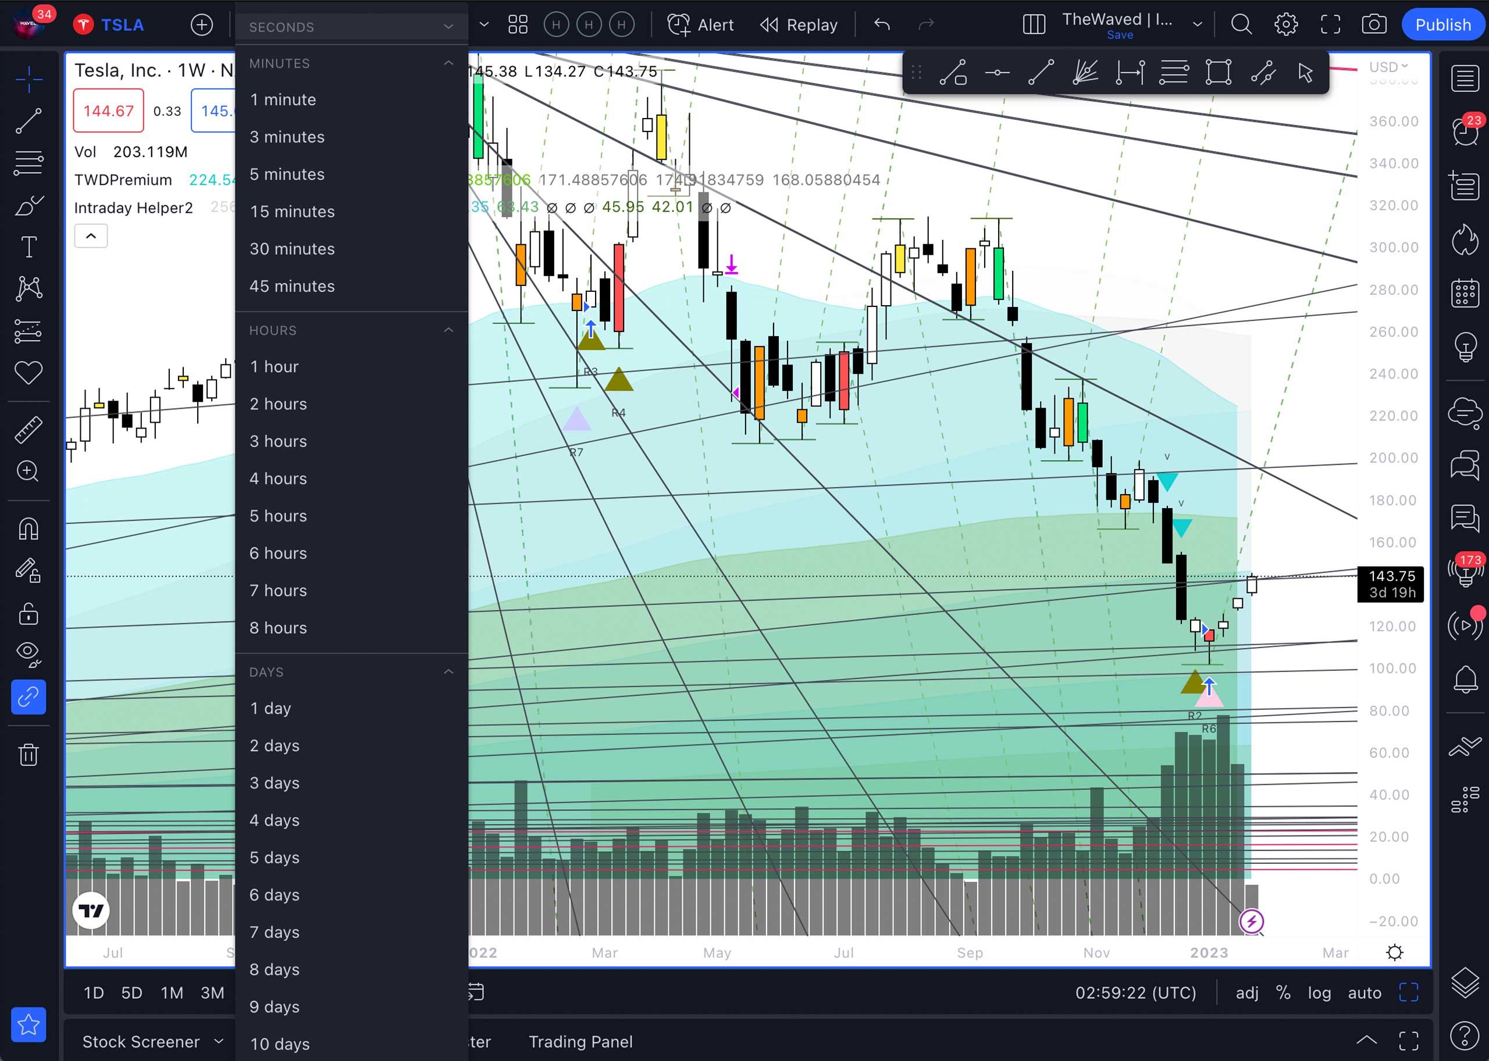Open the USD currency dropdown
The height and width of the screenshot is (1061, 1489).
click(x=1388, y=67)
